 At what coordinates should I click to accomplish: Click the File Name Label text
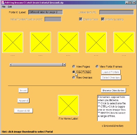pos(68,119)
